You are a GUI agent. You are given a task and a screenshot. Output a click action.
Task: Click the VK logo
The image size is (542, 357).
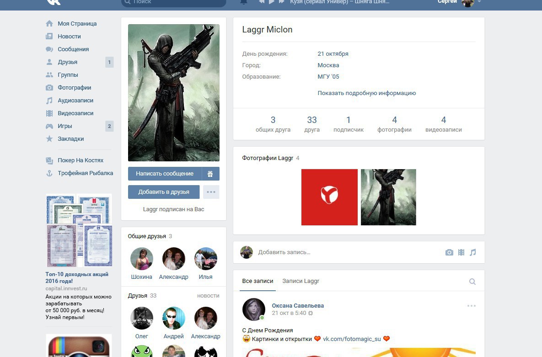54,2
